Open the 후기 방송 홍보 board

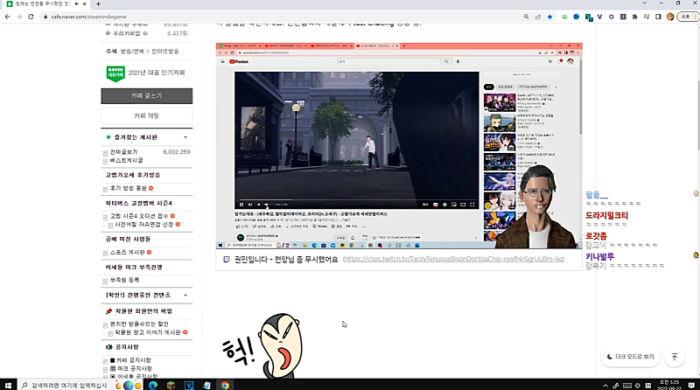(129, 188)
